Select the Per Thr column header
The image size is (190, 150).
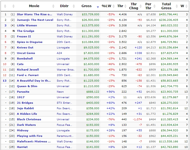click(148, 6)
